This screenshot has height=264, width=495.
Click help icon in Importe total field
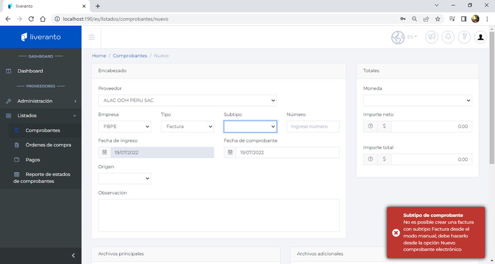371,159
